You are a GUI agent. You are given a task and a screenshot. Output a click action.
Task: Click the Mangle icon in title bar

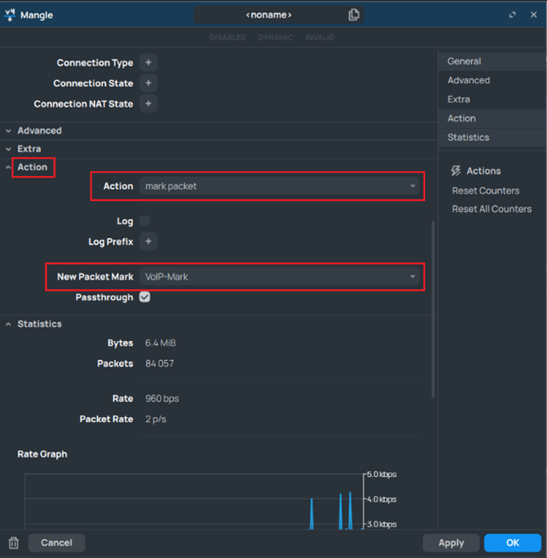[x=10, y=14]
